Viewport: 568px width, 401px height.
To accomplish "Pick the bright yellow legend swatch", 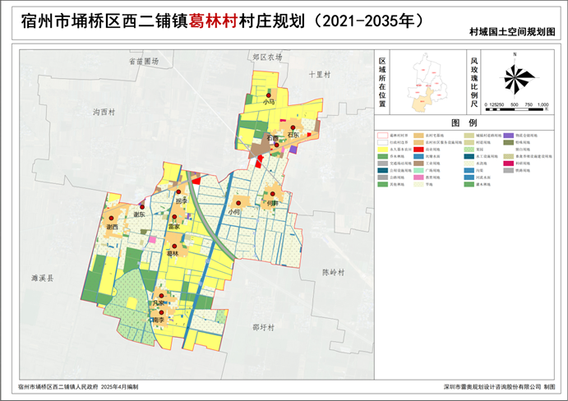I will 382,149.
